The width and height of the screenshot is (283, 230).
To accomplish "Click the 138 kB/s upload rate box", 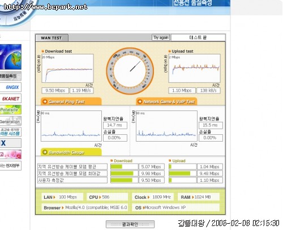I will [x=208, y=91].
